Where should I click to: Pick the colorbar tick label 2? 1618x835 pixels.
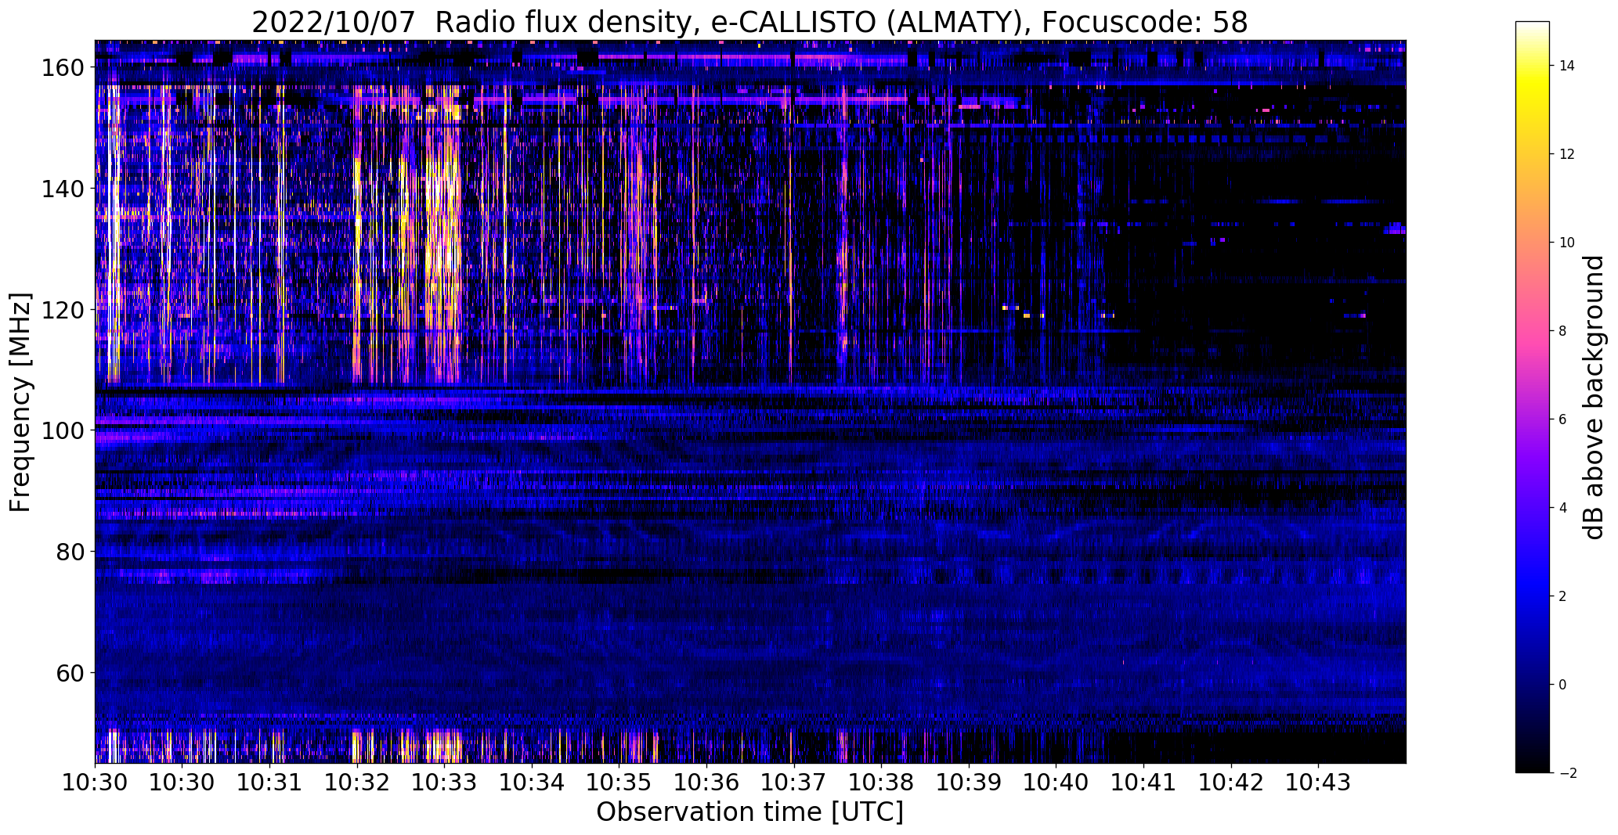point(1563,596)
